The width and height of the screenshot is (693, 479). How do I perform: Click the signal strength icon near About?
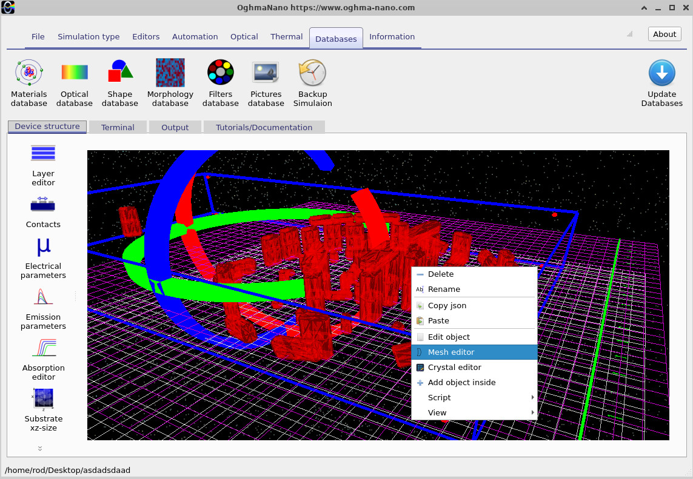[x=630, y=34]
